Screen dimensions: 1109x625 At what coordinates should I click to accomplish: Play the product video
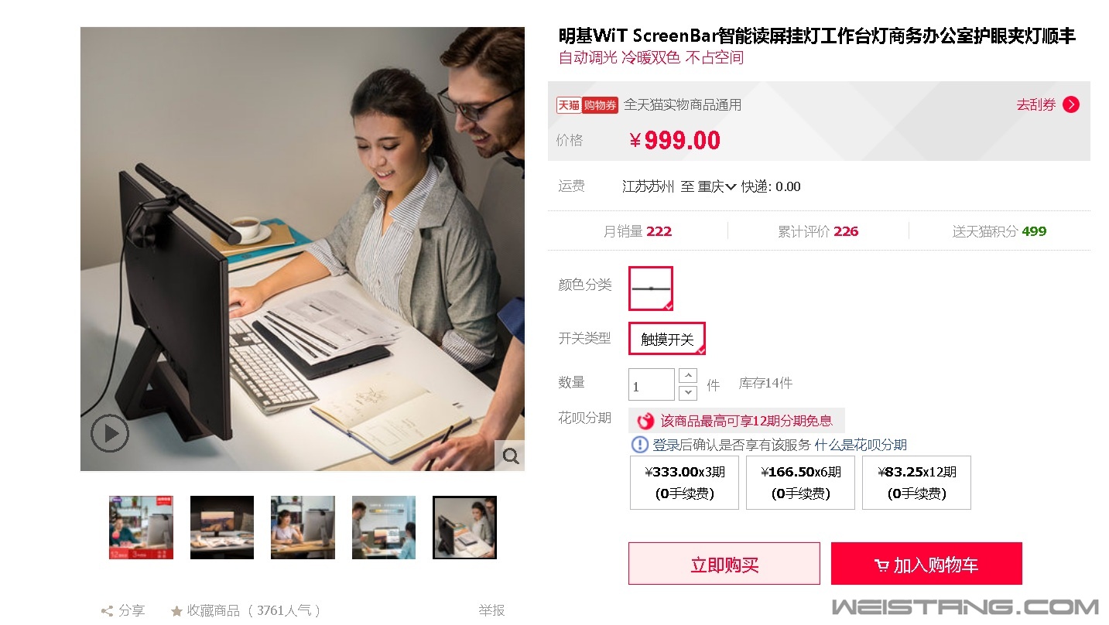(x=110, y=433)
